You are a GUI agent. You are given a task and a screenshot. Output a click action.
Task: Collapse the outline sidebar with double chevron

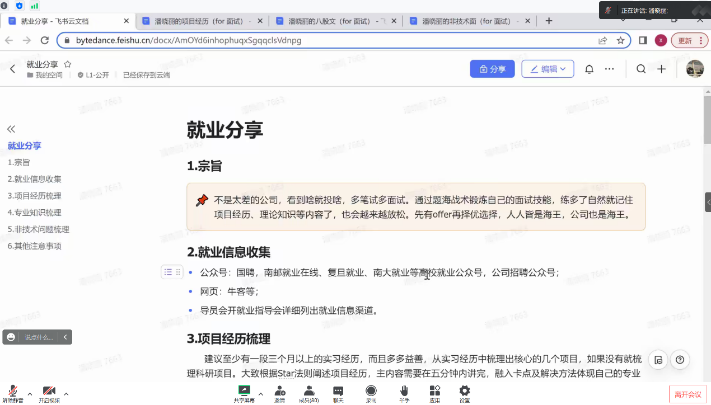[x=11, y=129]
